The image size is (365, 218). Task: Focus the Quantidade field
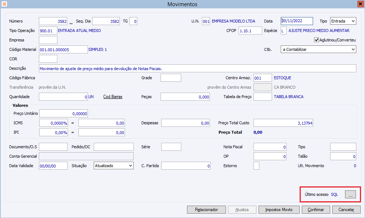point(63,97)
